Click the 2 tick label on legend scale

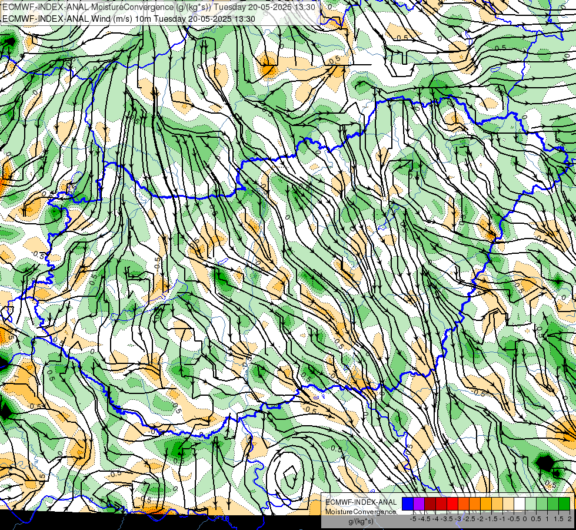[x=570, y=519]
